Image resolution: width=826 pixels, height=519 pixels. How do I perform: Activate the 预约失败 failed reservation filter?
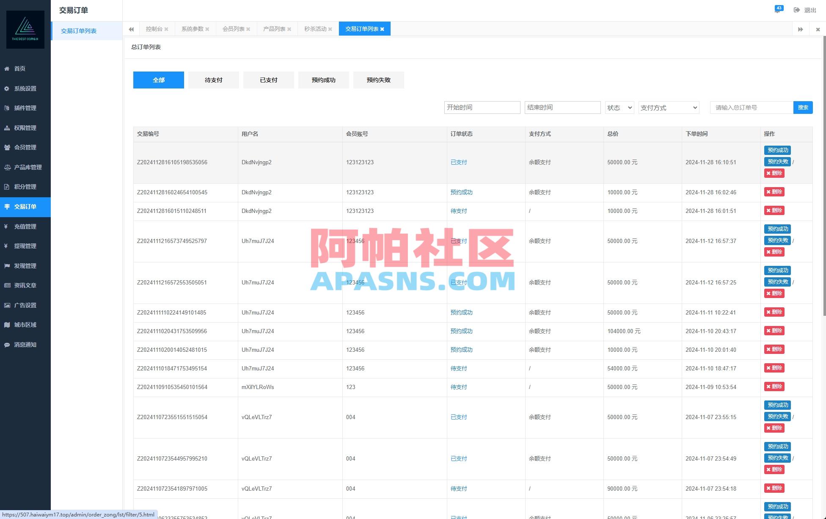(378, 80)
